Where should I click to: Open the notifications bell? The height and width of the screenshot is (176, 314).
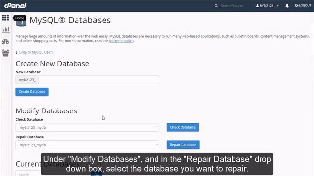click(x=287, y=6)
